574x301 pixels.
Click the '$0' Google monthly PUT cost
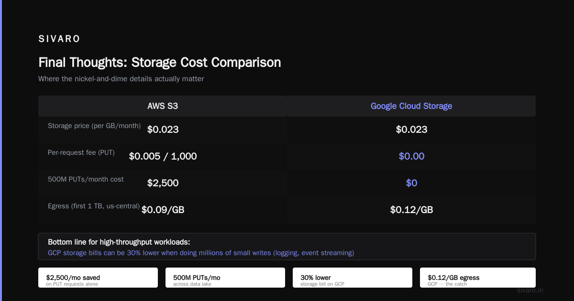coord(411,183)
